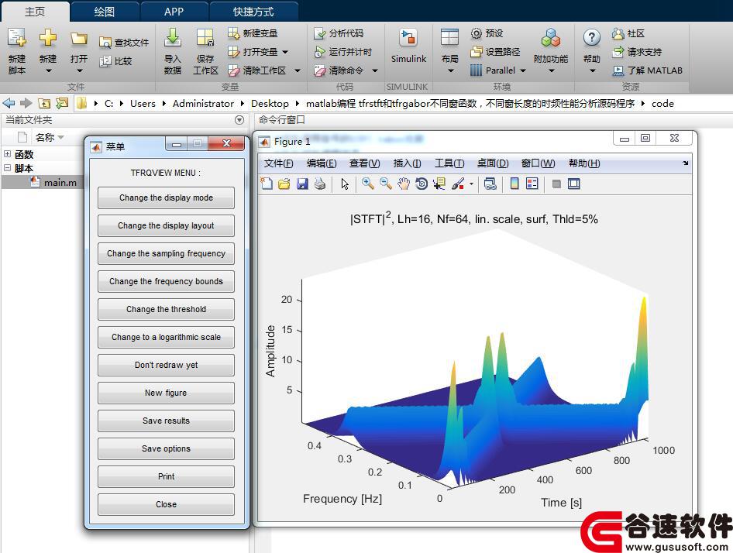
Task: Click Change the threshold button
Action: pyautogui.click(x=166, y=309)
